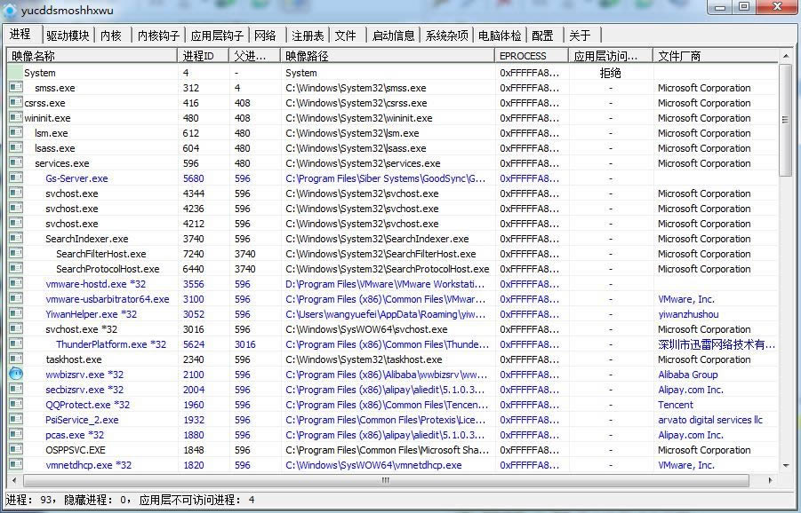The width and height of the screenshot is (801, 513).
Task: Select svchost.exe with PID 4344
Action: [71, 193]
